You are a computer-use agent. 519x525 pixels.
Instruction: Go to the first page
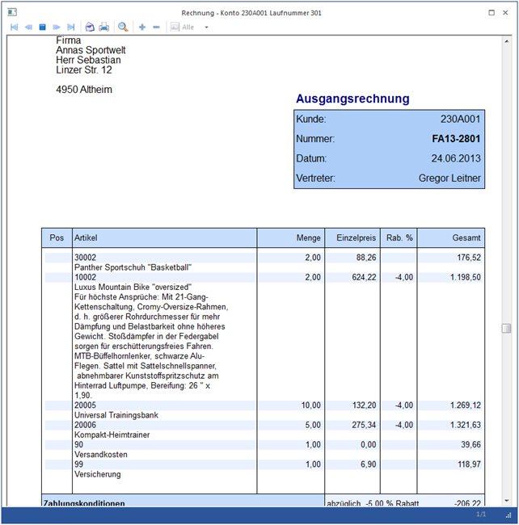click(14, 27)
